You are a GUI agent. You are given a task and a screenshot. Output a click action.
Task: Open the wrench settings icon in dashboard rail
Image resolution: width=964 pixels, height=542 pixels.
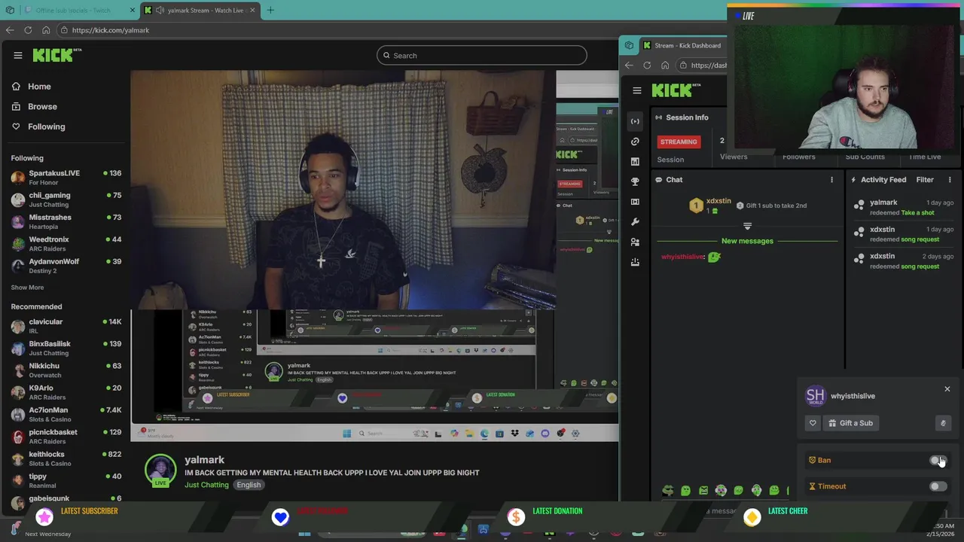(635, 222)
